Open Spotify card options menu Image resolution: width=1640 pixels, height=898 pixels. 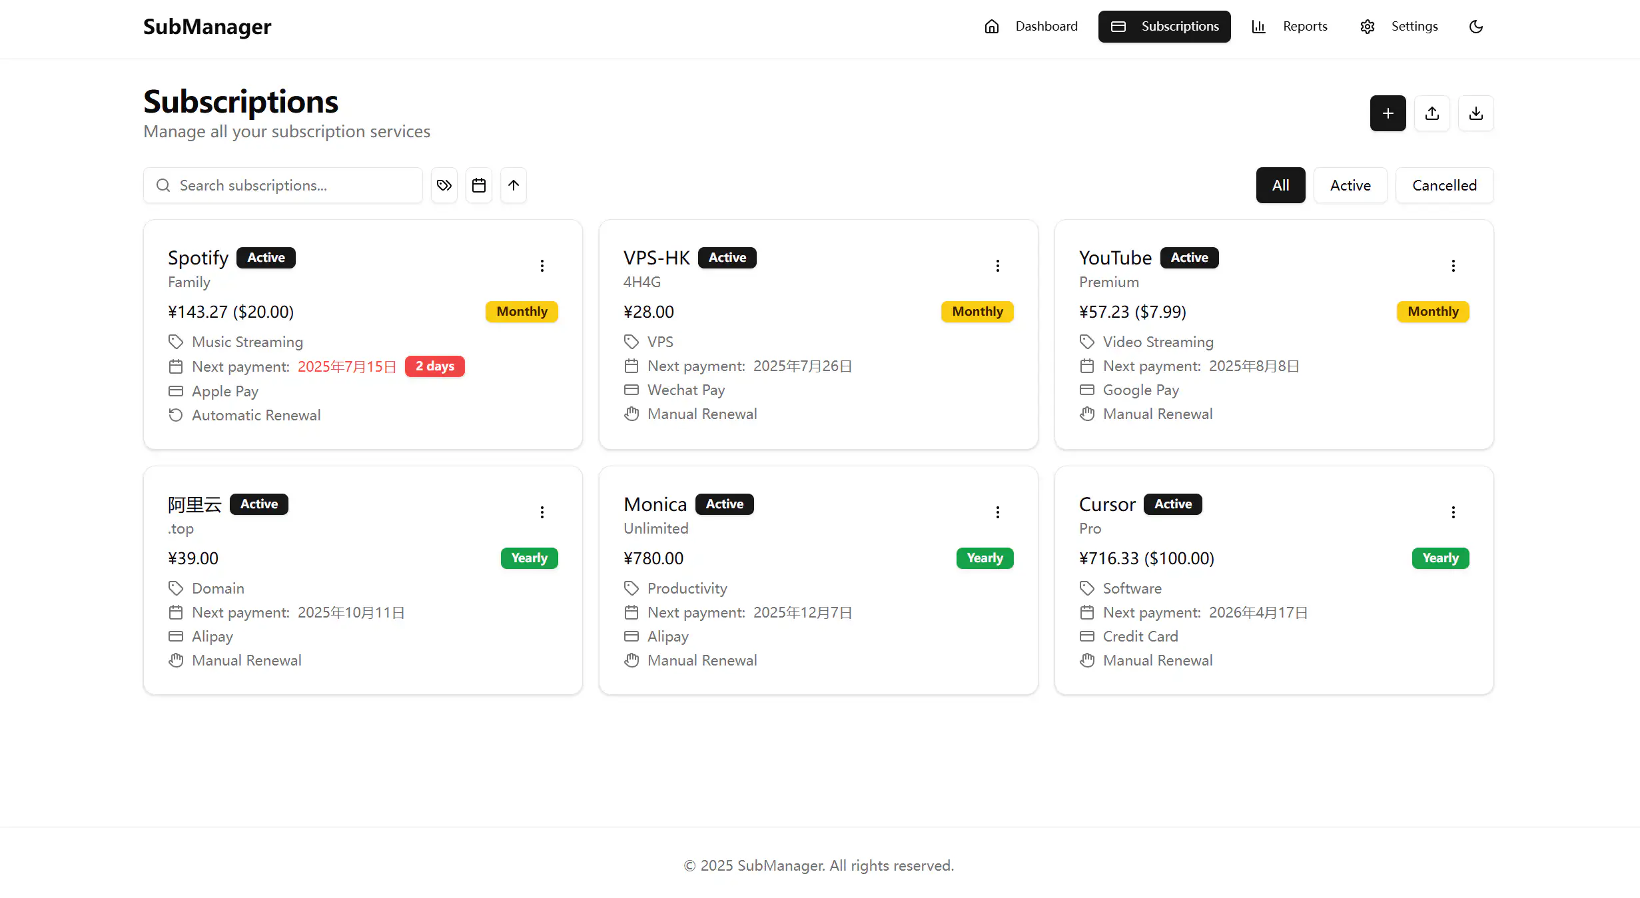[542, 266]
